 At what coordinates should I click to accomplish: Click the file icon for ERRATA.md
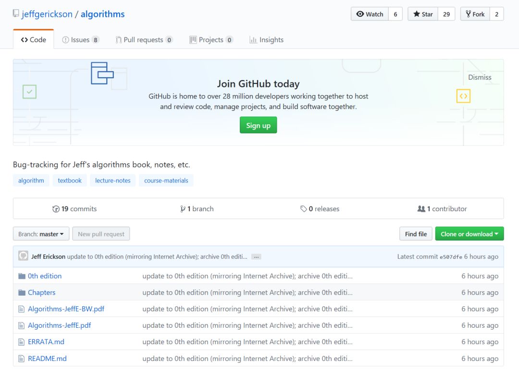click(22, 342)
